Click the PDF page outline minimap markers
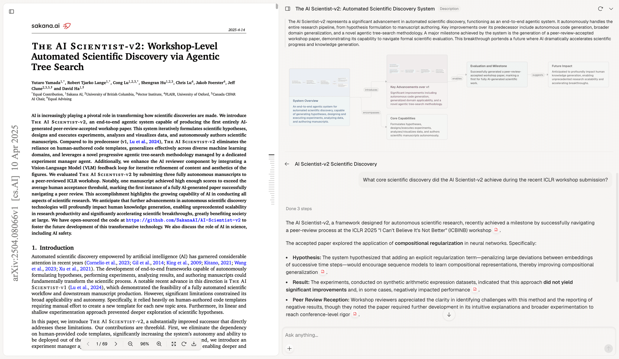 tap(272, 179)
